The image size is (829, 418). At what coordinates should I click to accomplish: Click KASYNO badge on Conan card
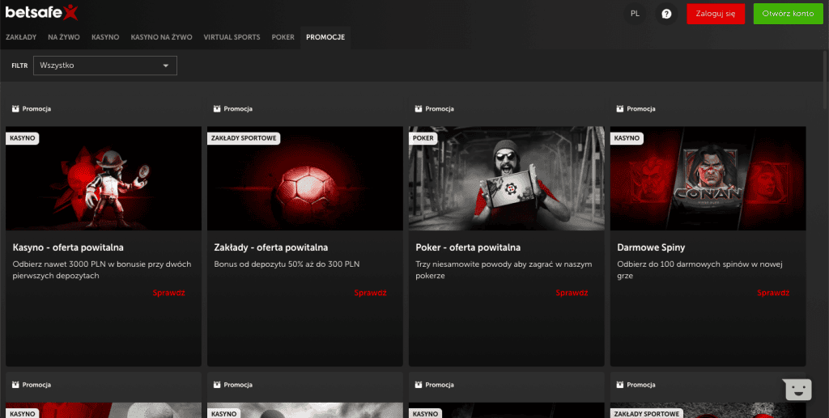pos(627,138)
